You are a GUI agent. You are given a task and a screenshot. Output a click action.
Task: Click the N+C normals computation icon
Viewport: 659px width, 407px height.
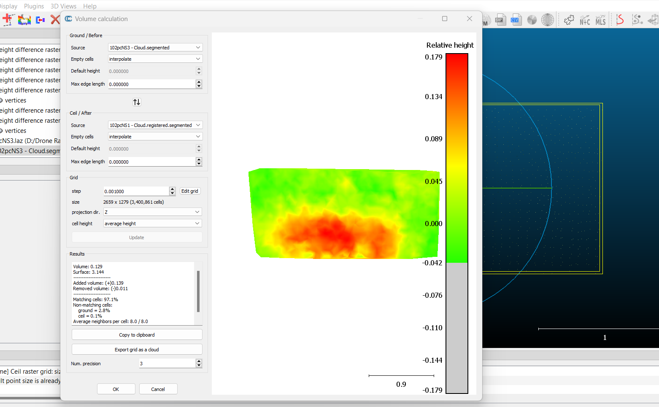(585, 19)
